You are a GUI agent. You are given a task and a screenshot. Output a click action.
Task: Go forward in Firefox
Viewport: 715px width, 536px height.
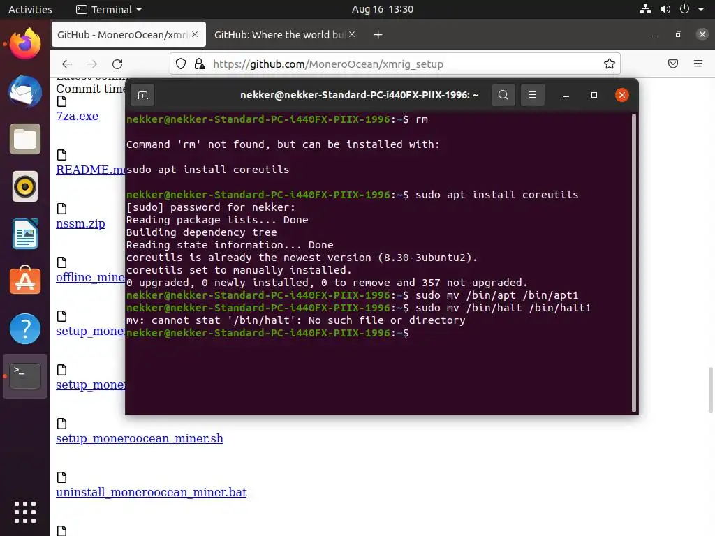pos(92,64)
